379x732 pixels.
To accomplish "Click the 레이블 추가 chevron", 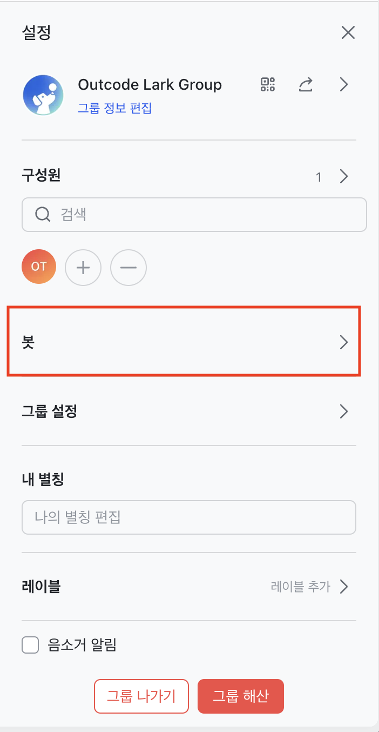I will tap(344, 587).
